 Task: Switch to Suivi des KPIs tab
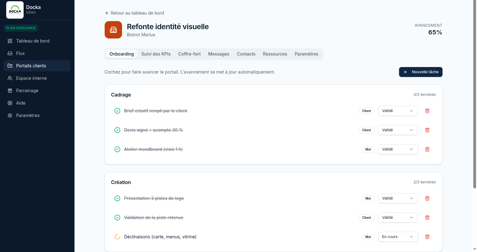coord(156,54)
